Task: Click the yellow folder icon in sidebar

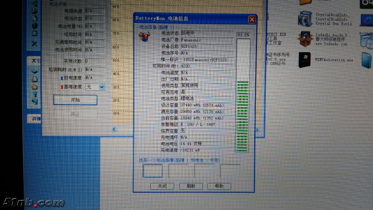Action: point(34,87)
